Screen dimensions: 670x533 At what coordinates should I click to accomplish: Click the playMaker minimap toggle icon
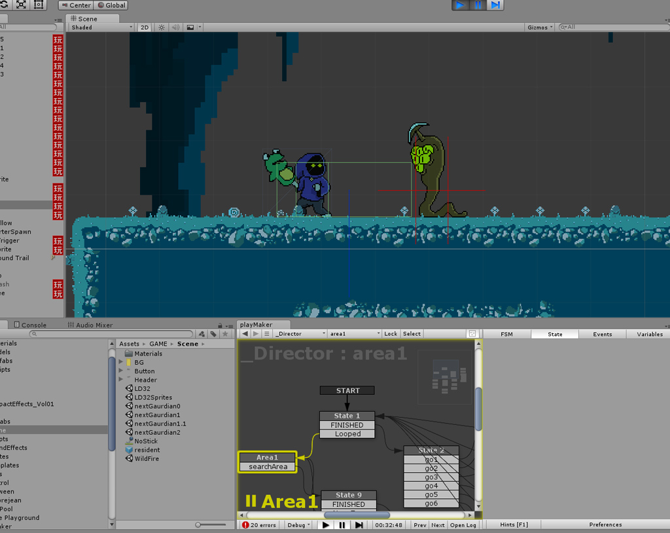(472, 334)
